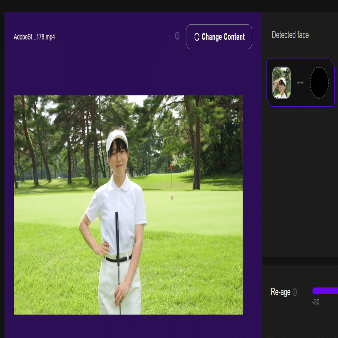
Task: Click the -30 slider value label
Action: (x=316, y=302)
